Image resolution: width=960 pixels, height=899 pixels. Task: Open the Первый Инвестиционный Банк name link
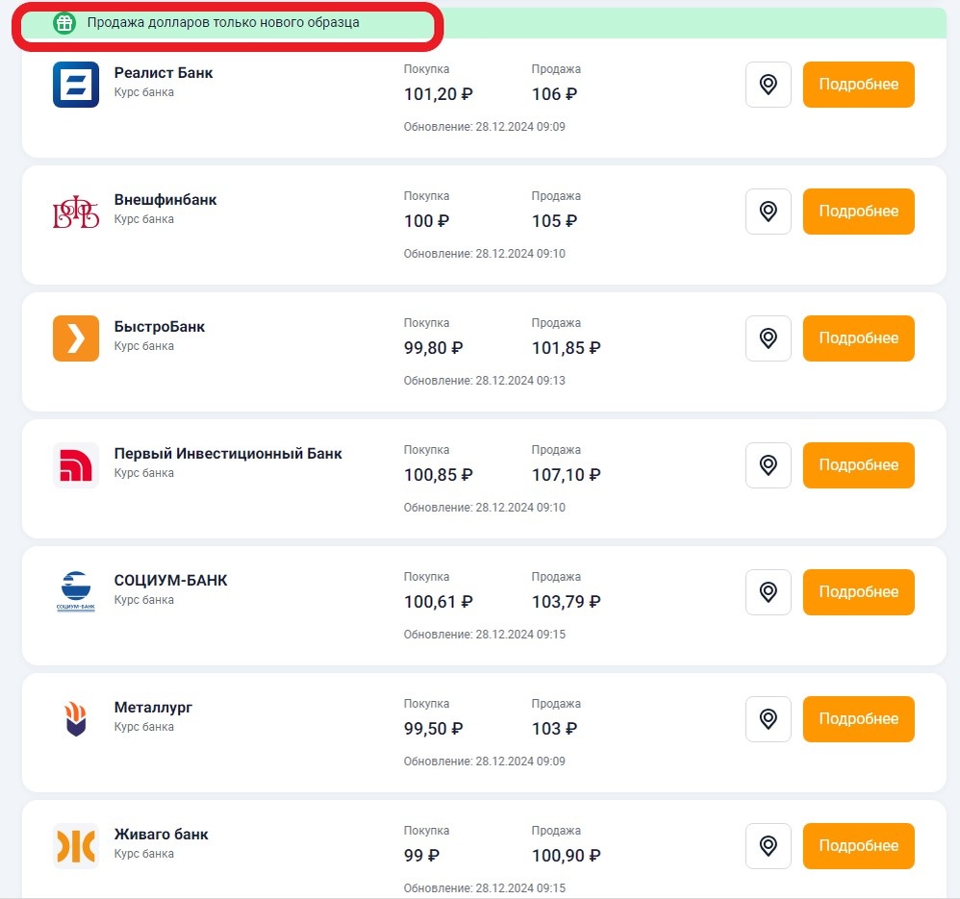228,454
